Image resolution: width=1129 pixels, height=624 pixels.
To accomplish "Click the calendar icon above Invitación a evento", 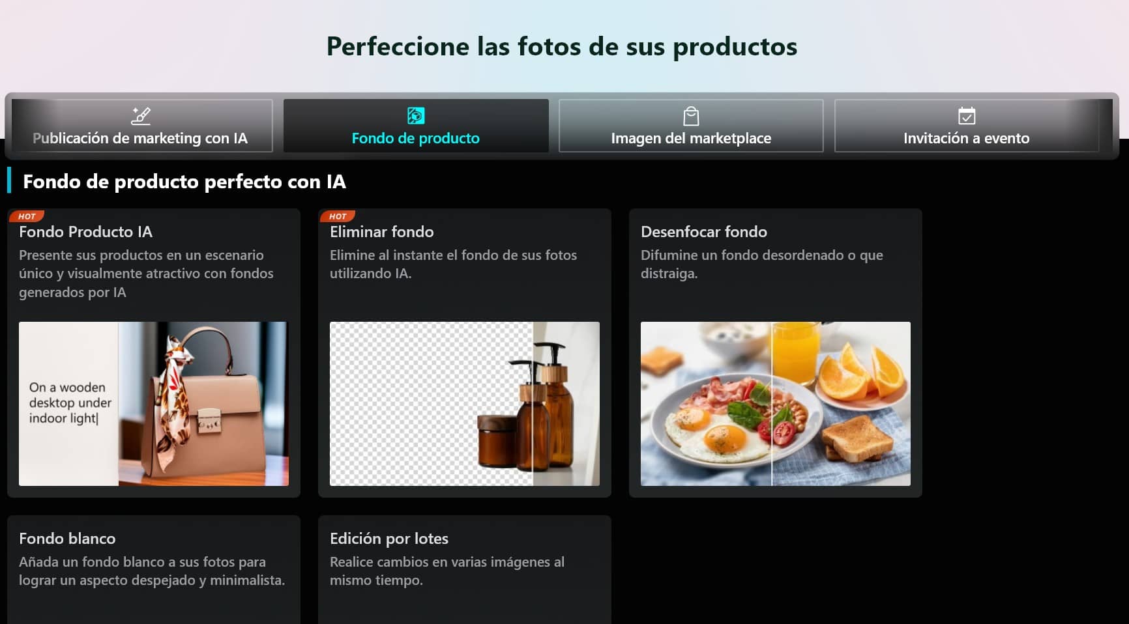I will [966, 115].
